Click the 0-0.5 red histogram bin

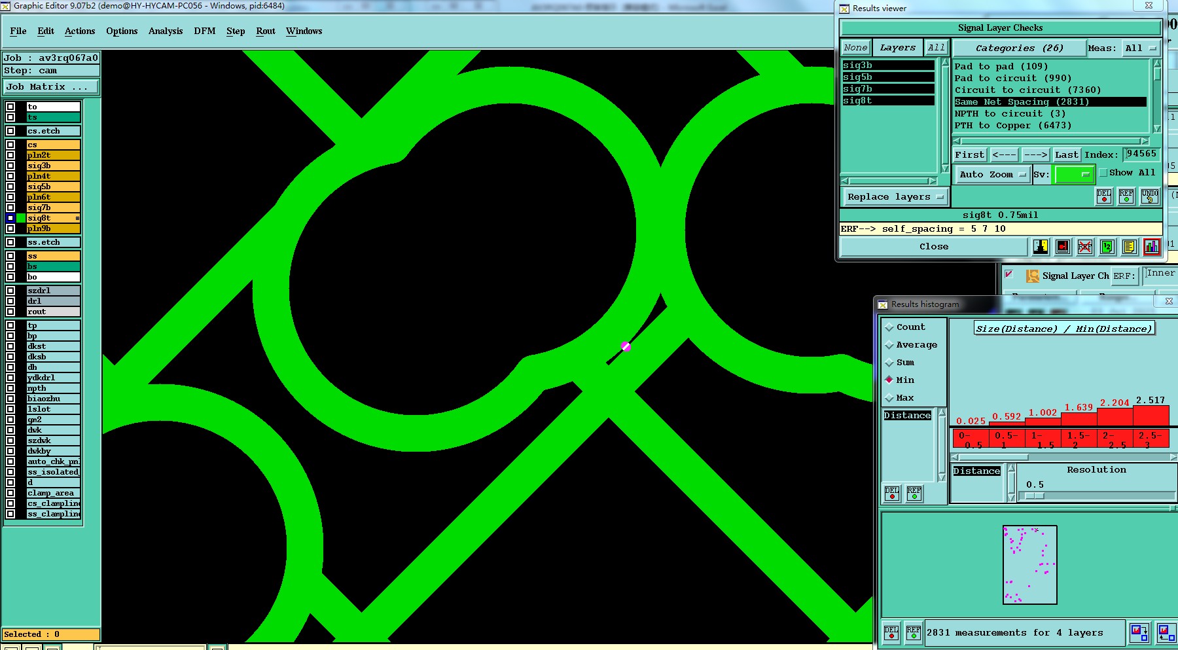[971, 439]
